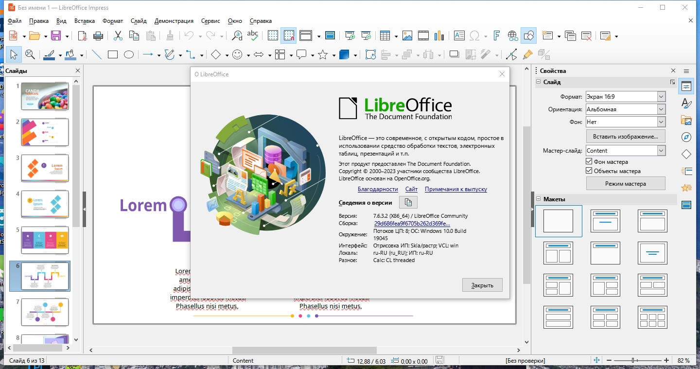Open the "Демонстрация" menu
700x369 pixels.
click(174, 21)
